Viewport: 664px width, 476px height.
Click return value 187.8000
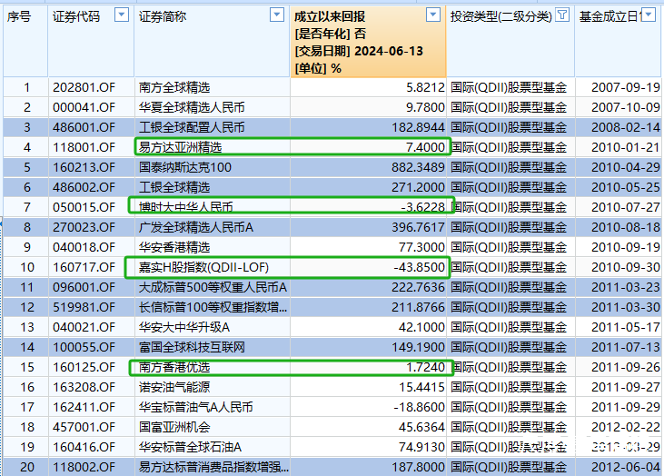[418, 467]
